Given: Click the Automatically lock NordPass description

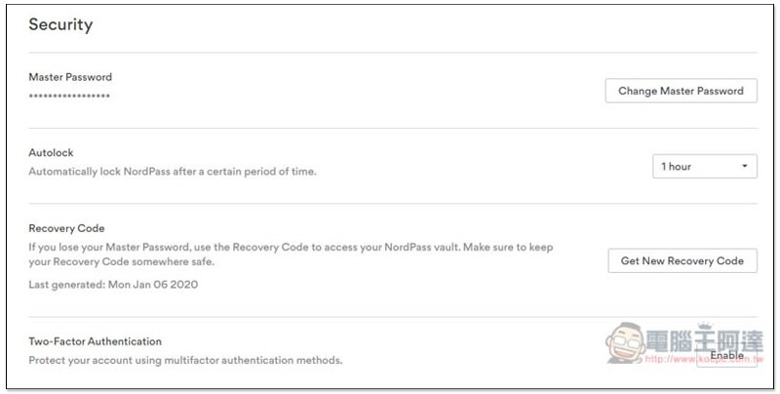Looking at the screenshot, I should 173,172.
